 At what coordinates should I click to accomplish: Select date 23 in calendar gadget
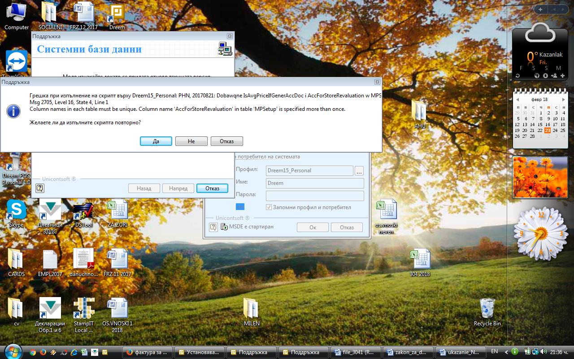click(x=548, y=131)
